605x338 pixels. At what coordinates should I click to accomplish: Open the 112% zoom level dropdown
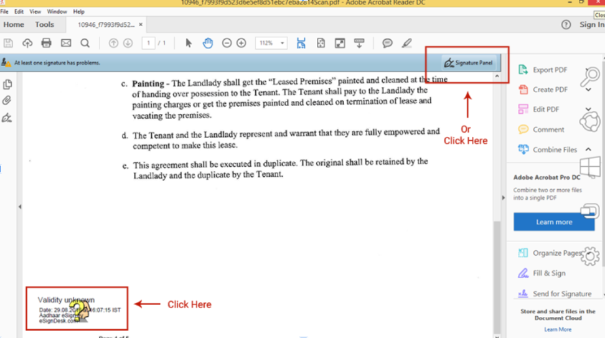coord(271,43)
